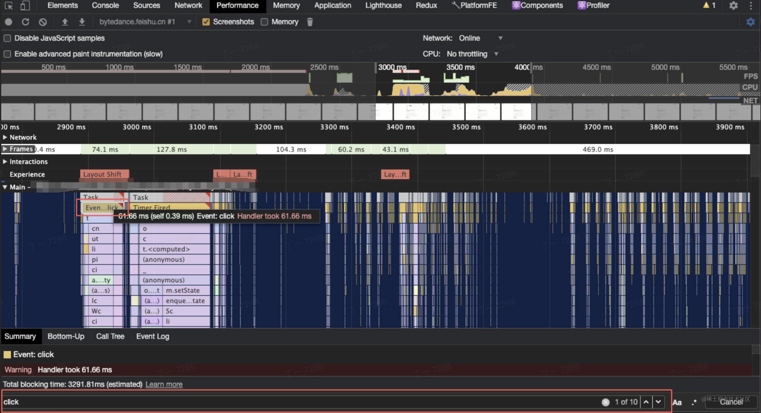Open the DevTools three-dot menu
This screenshot has height=413, width=761.
coord(751,5)
